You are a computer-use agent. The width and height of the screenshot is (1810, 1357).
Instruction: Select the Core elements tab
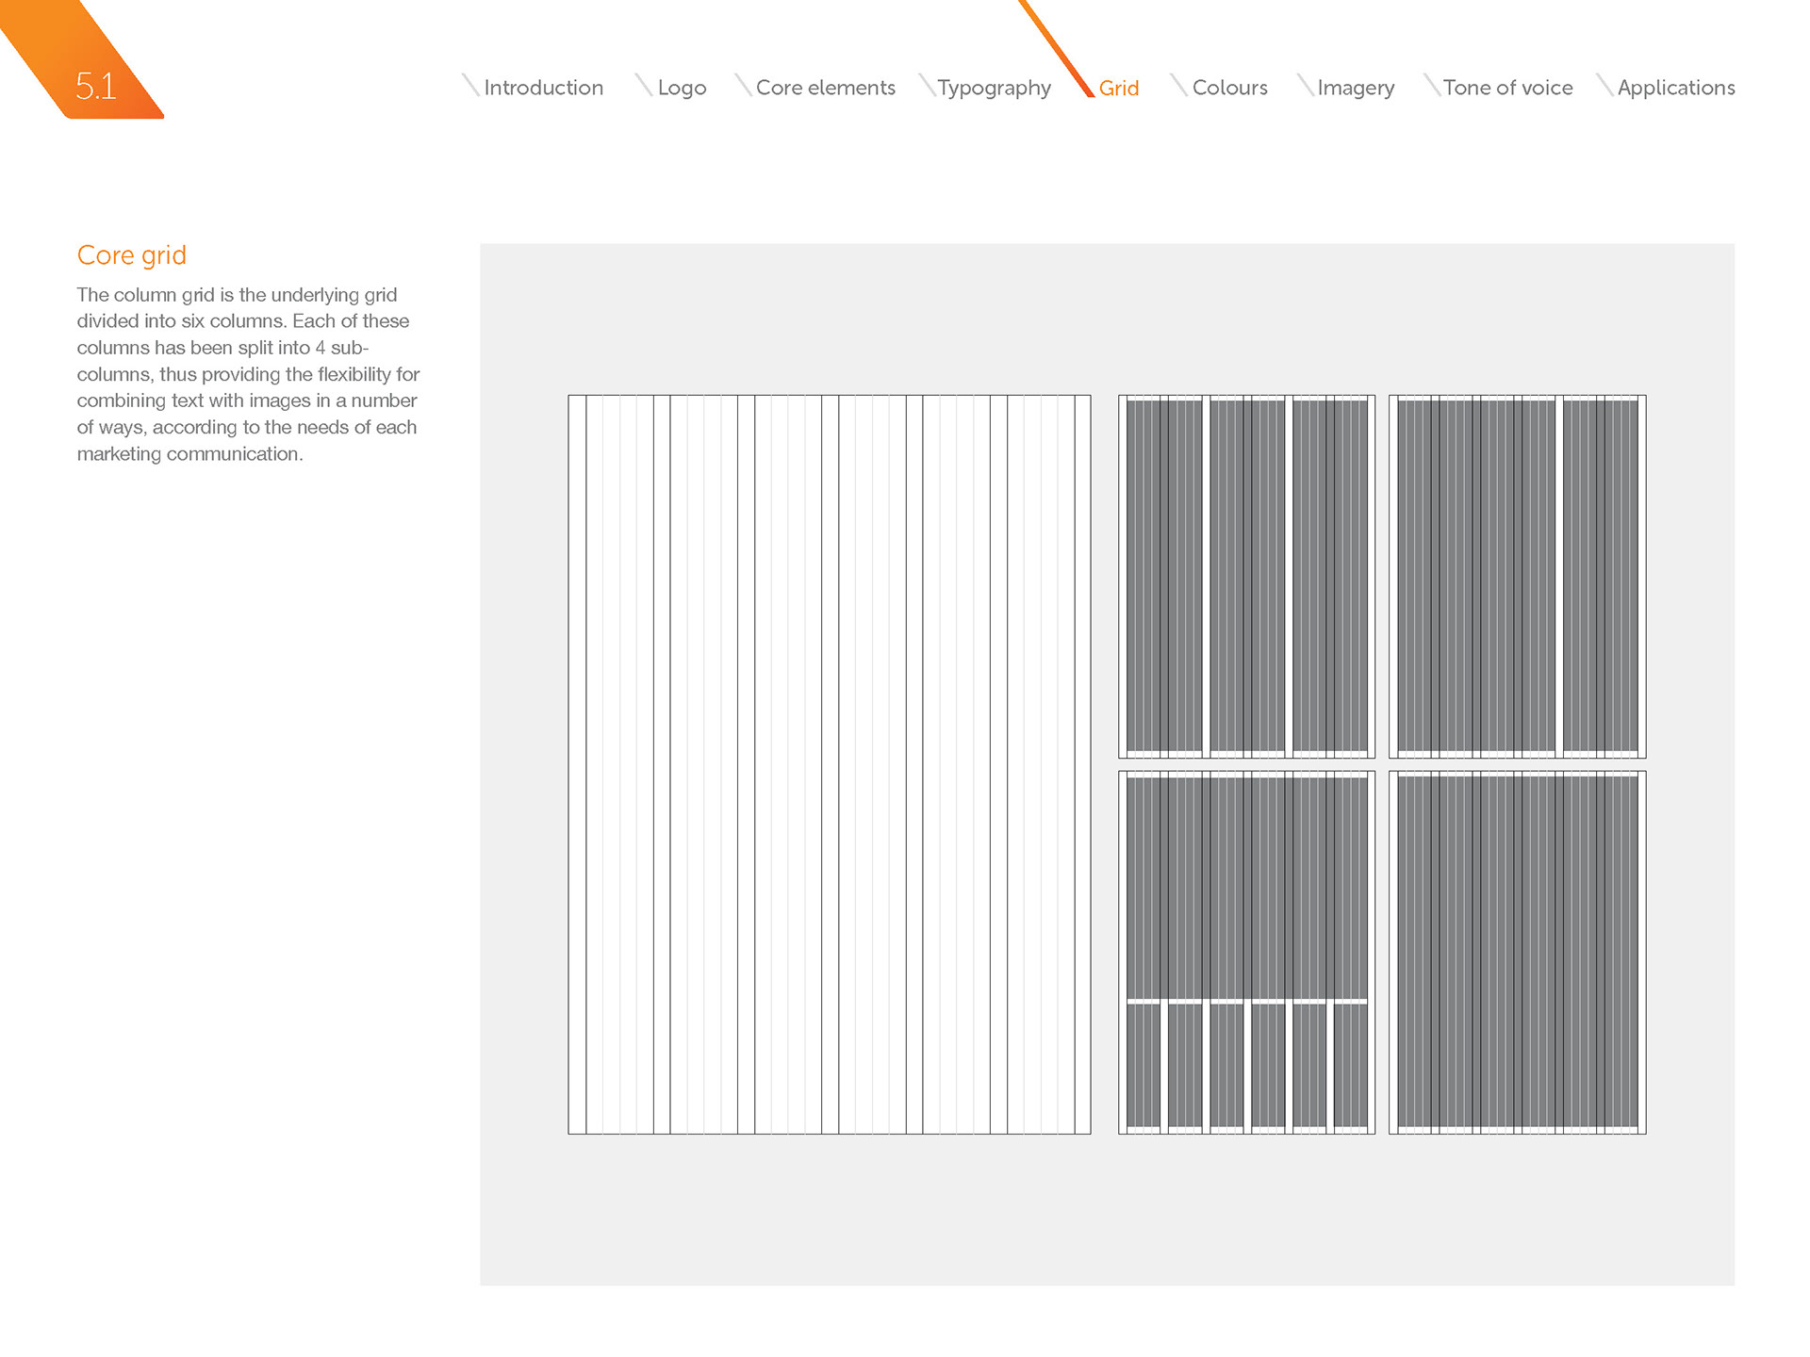point(825,88)
